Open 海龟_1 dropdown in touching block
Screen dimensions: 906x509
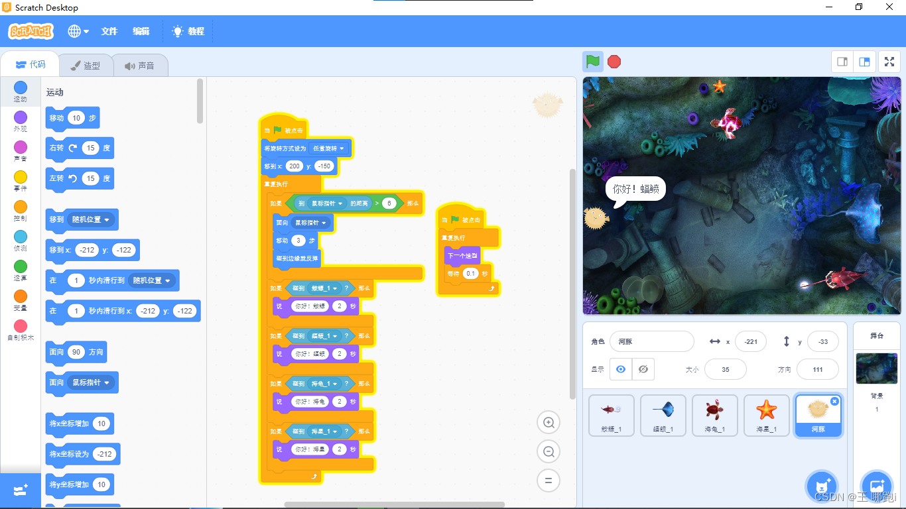[325, 384]
